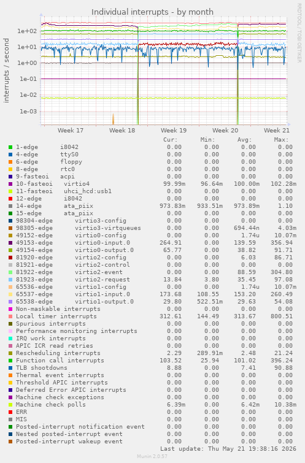Click the '11-fasteoi uhci_hcd:usb1' legend row
The width and height of the screenshot is (305, 463).
(x=152, y=191)
